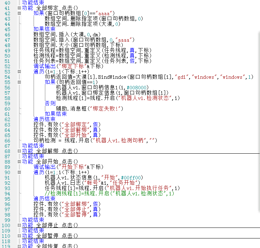
Task: Click the 功能结束 keyword at line 67
Action: pos(33,146)
